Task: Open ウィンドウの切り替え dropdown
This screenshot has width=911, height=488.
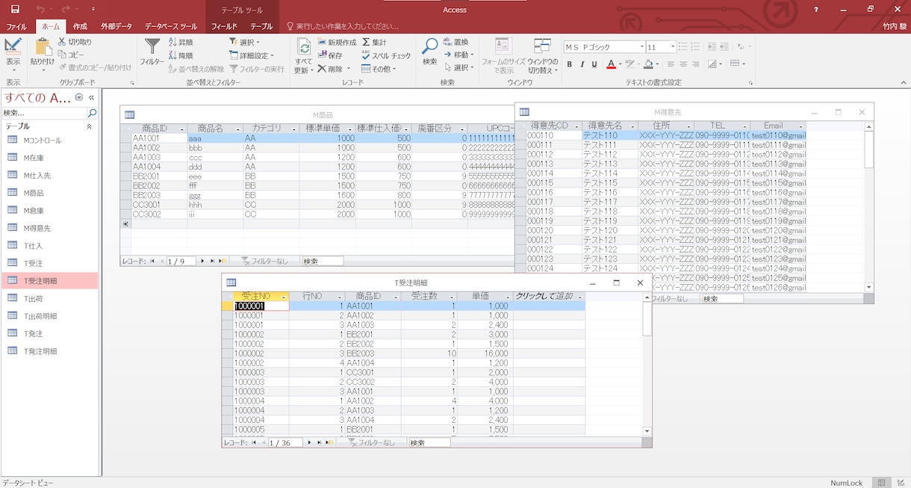Action: tap(543, 55)
